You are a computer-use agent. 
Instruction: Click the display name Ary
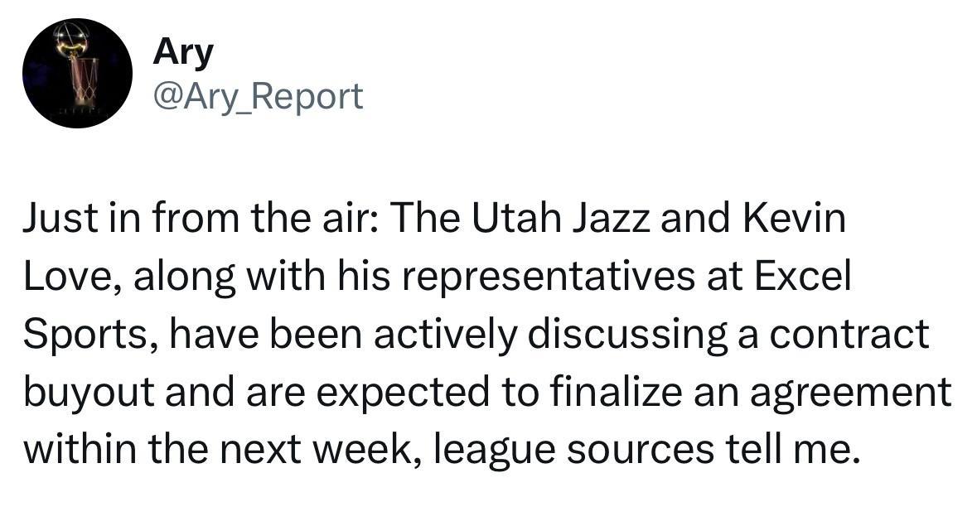(x=183, y=52)
